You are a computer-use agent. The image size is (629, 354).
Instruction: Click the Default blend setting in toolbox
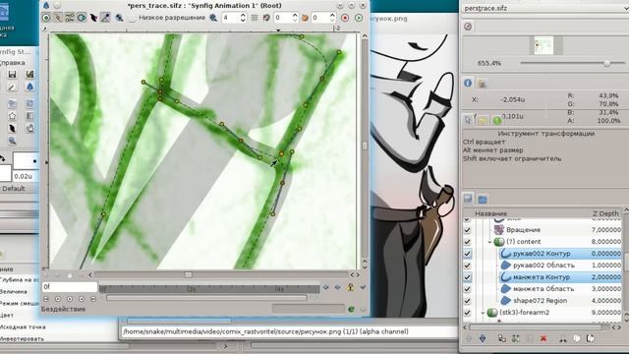coord(13,189)
